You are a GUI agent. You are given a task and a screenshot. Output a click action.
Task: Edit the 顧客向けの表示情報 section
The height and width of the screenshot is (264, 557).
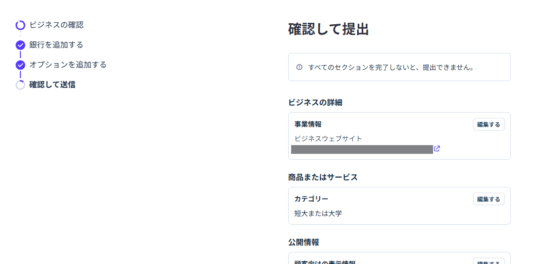[488, 261]
